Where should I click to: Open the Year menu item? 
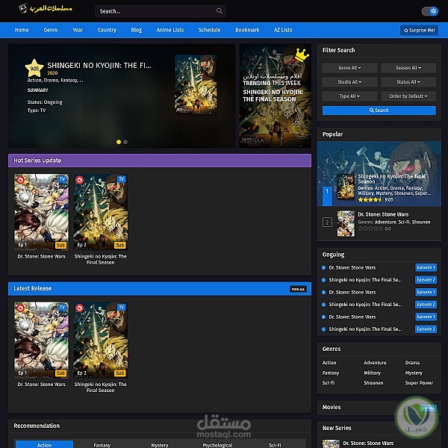pyautogui.click(x=78, y=30)
